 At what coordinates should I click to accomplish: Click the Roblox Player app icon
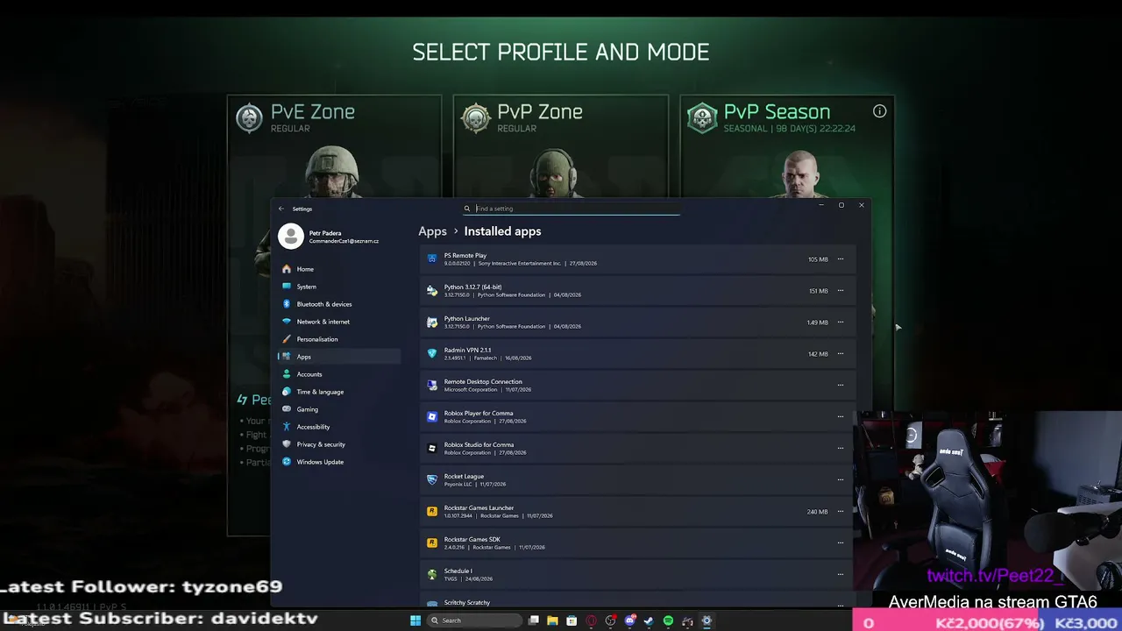click(431, 417)
